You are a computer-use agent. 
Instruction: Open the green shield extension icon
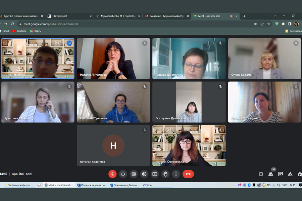pyautogui.click(x=277, y=24)
